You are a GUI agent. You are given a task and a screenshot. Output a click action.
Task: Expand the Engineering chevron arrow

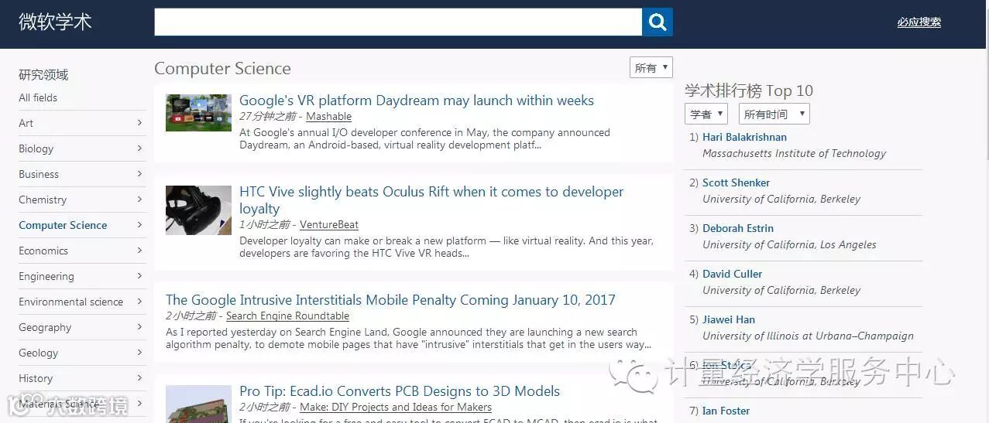(139, 275)
